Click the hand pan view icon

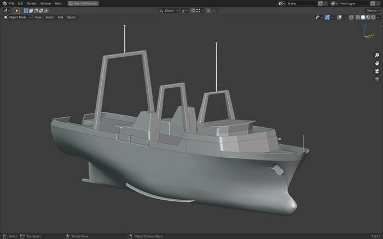[x=377, y=63]
